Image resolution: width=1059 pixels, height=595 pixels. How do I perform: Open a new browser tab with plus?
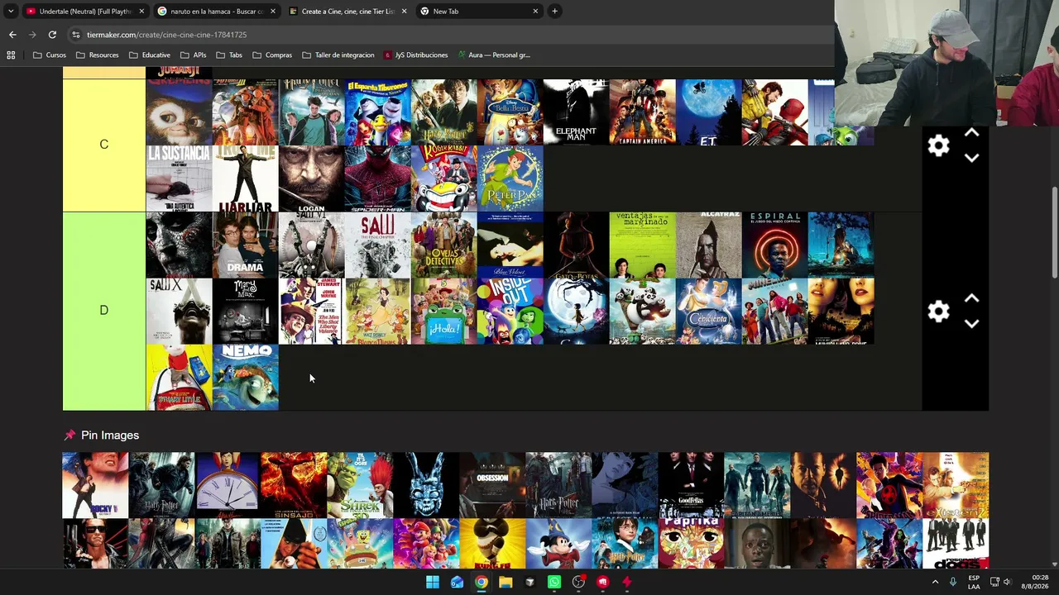pos(554,12)
